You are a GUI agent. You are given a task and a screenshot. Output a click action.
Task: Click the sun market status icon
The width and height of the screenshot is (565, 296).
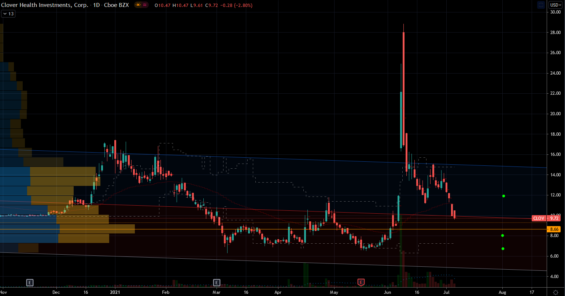pos(138,5)
